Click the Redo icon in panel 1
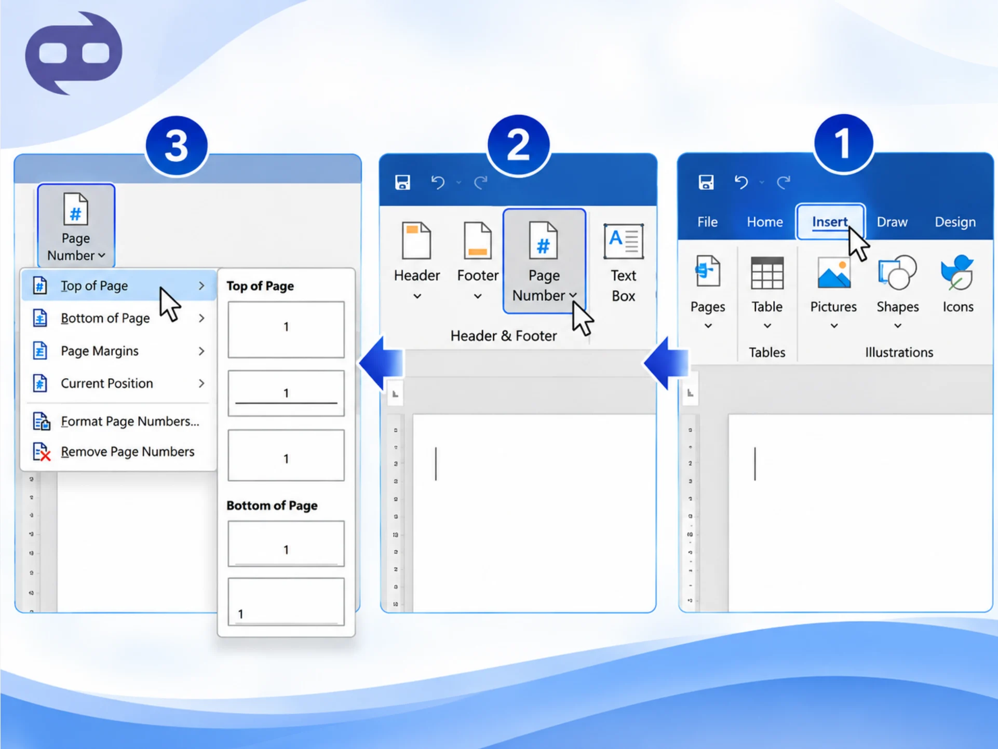The height and width of the screenshot is (749, 998). pos(783,182)
